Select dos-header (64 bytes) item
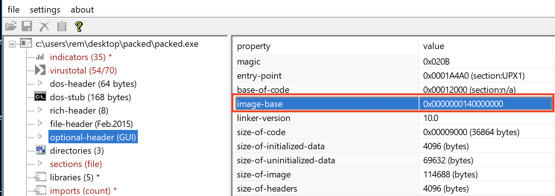The image size is (555, 196). tap(93, 84)
